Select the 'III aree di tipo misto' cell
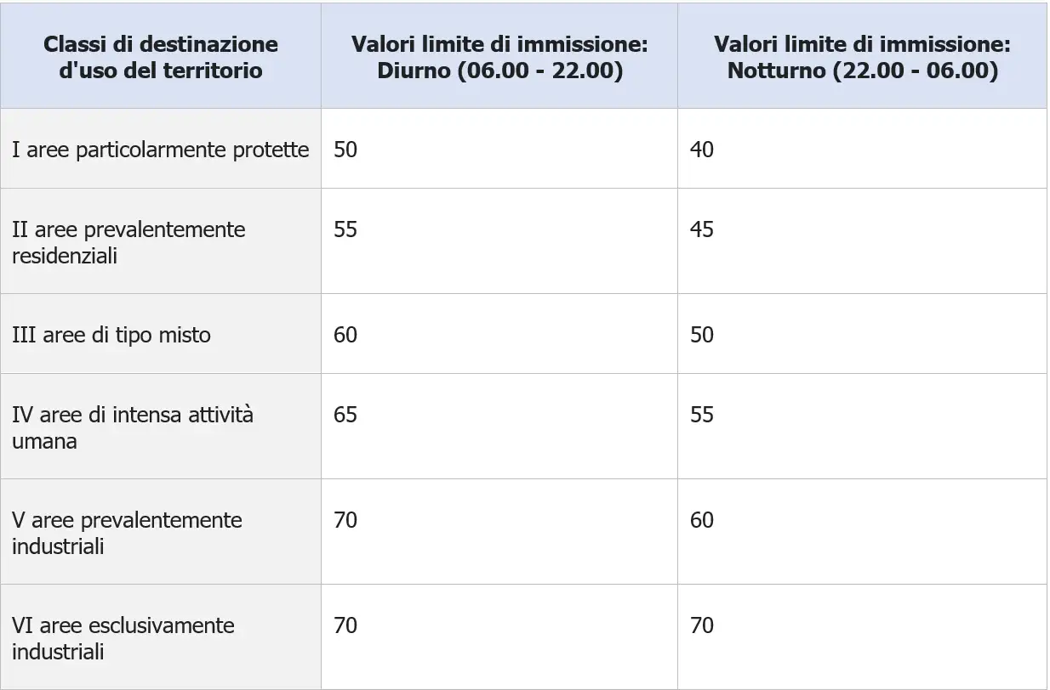 111,335
